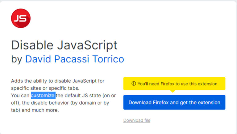Click the yellow You'll need Firefox notice
This screenshot has width=237, height=134.
pyautogui.click(x=174, y=84)
